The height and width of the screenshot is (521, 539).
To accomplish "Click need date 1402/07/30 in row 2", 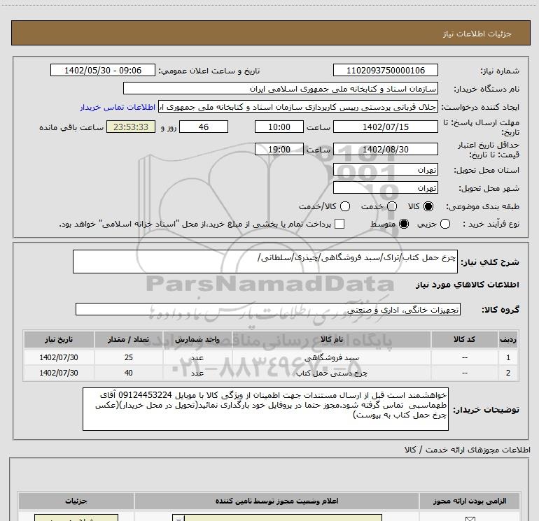I will (59, 373).
